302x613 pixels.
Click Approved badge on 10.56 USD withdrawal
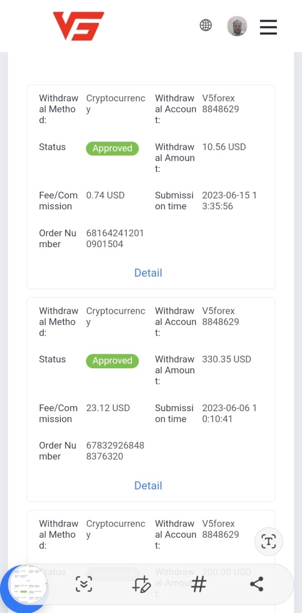(x=112, y=148)
